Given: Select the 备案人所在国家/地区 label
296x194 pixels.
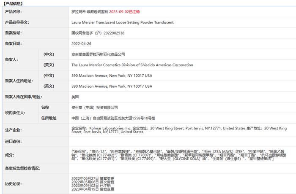Looking at the screenshot, I should pyautogui.click(x=24, y=97).
